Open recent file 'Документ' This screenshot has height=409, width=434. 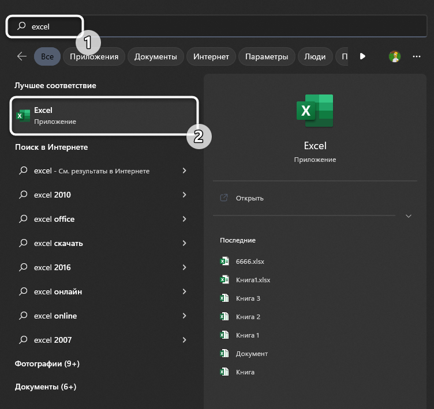point(252,354)
